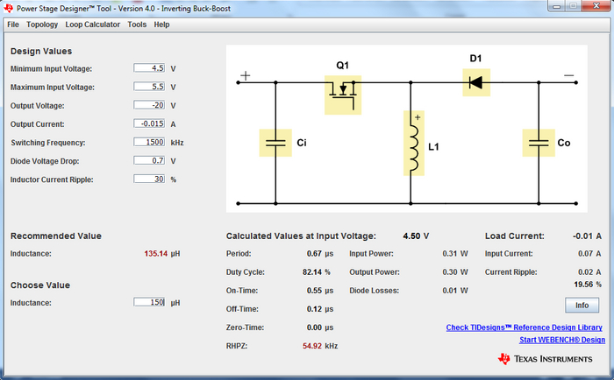The height and width of the screenshot is (380, 614).
Task: Open the File menu
Action: point(13,25)
